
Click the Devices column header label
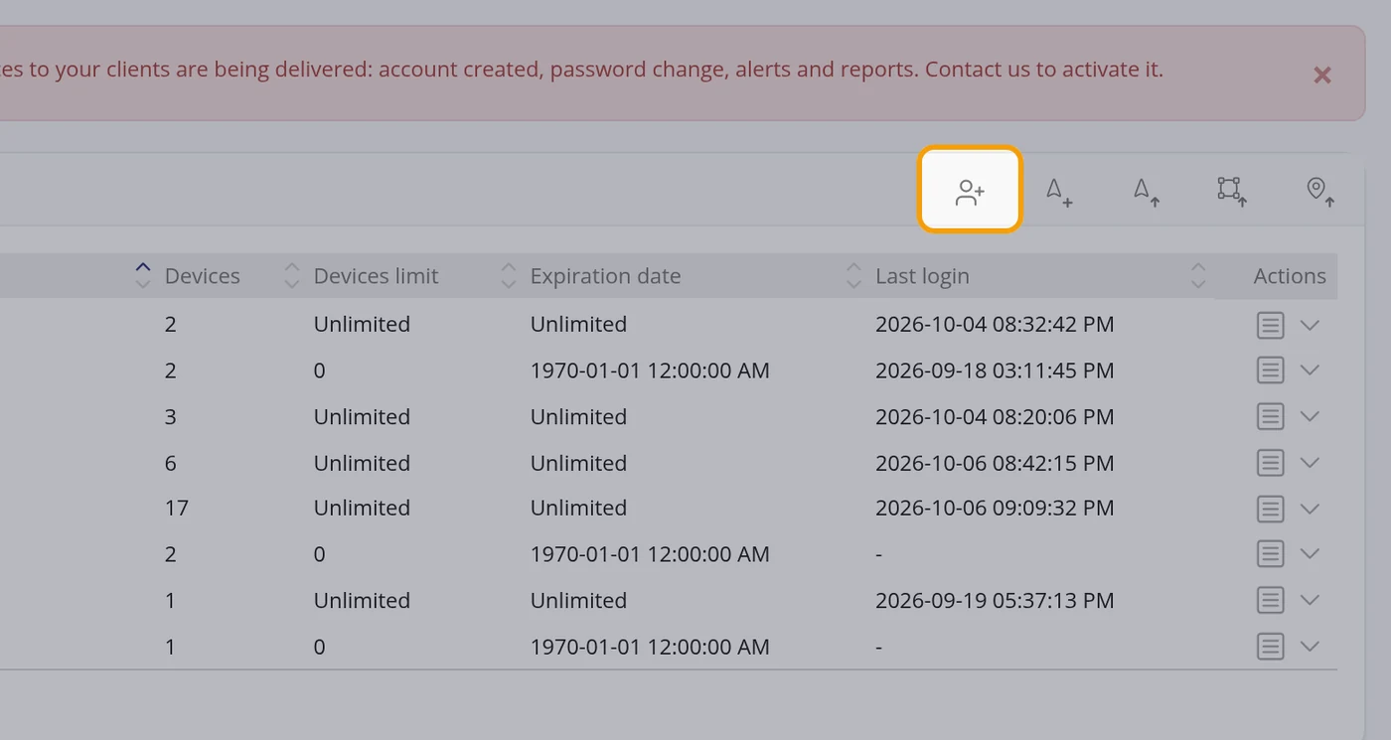(203, 276)
